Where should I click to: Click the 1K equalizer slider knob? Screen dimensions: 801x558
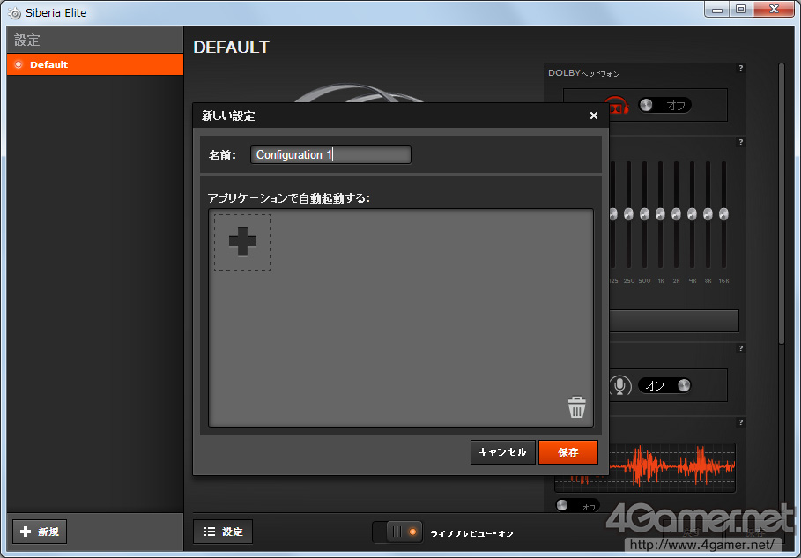click(661, 214)
